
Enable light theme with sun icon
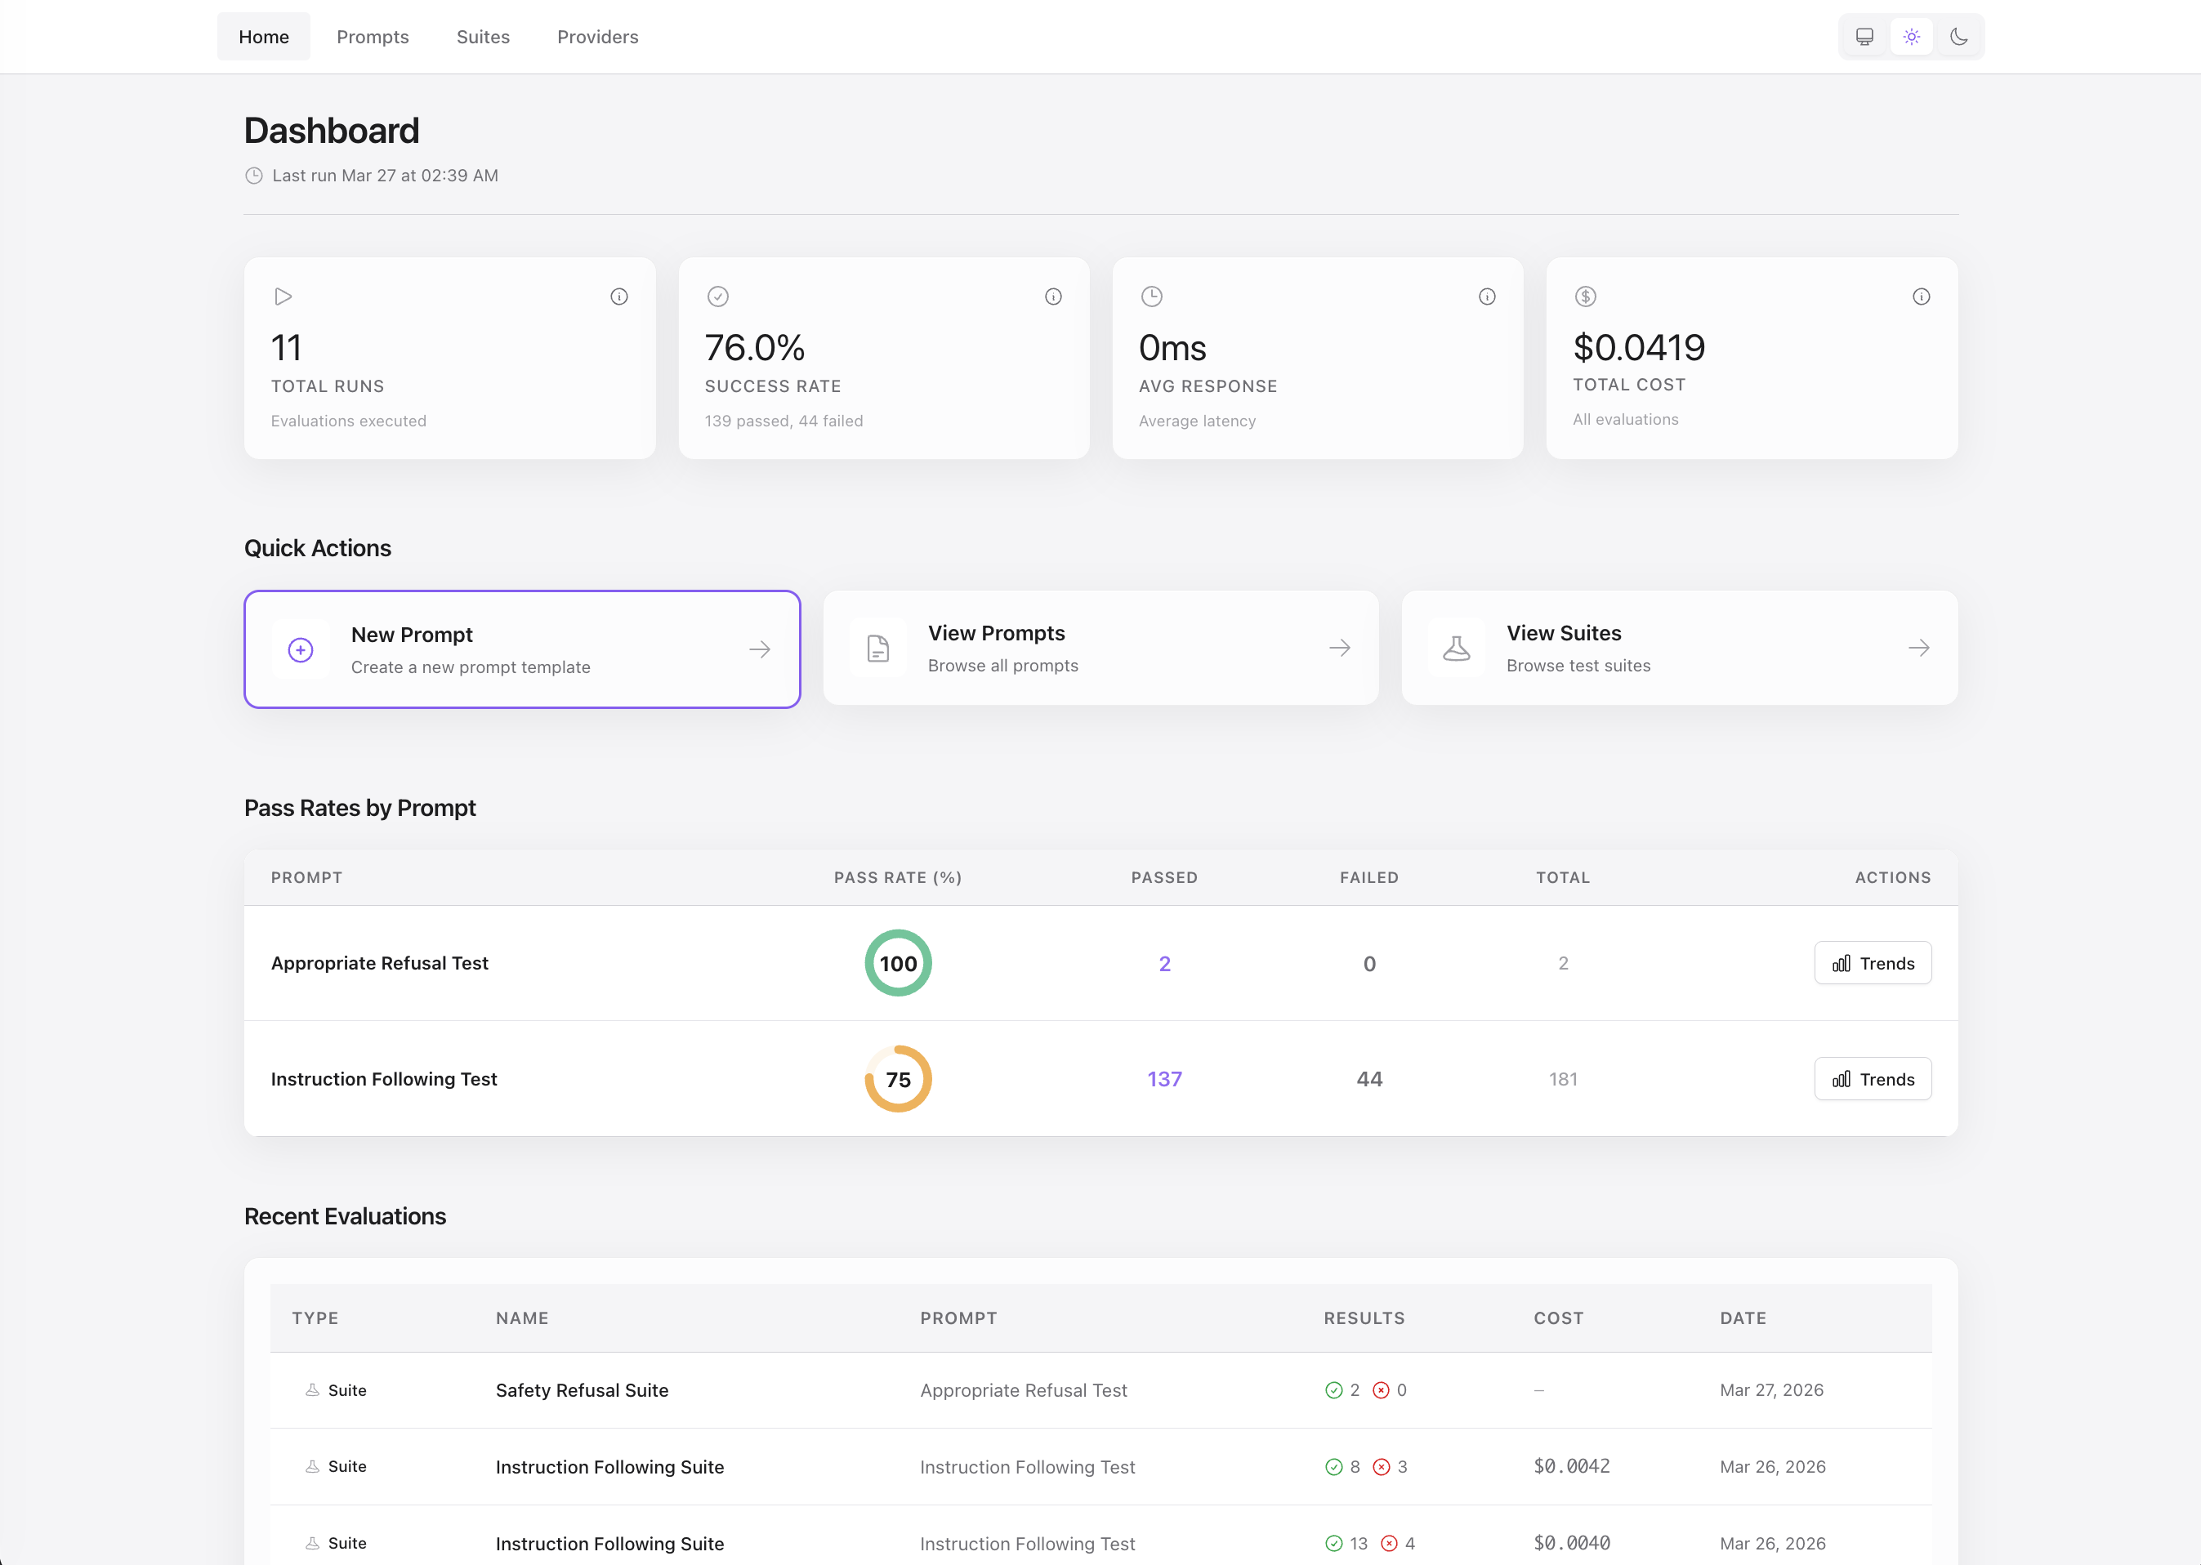click(x=1912, y=37)
